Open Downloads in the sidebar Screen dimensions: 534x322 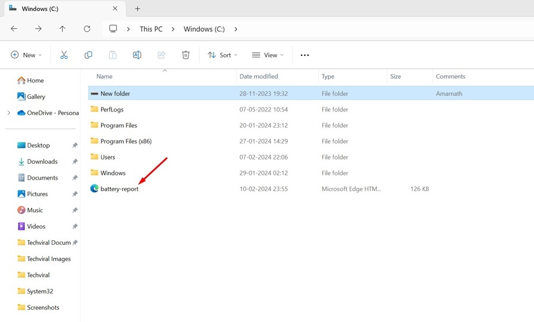[42, 162]
